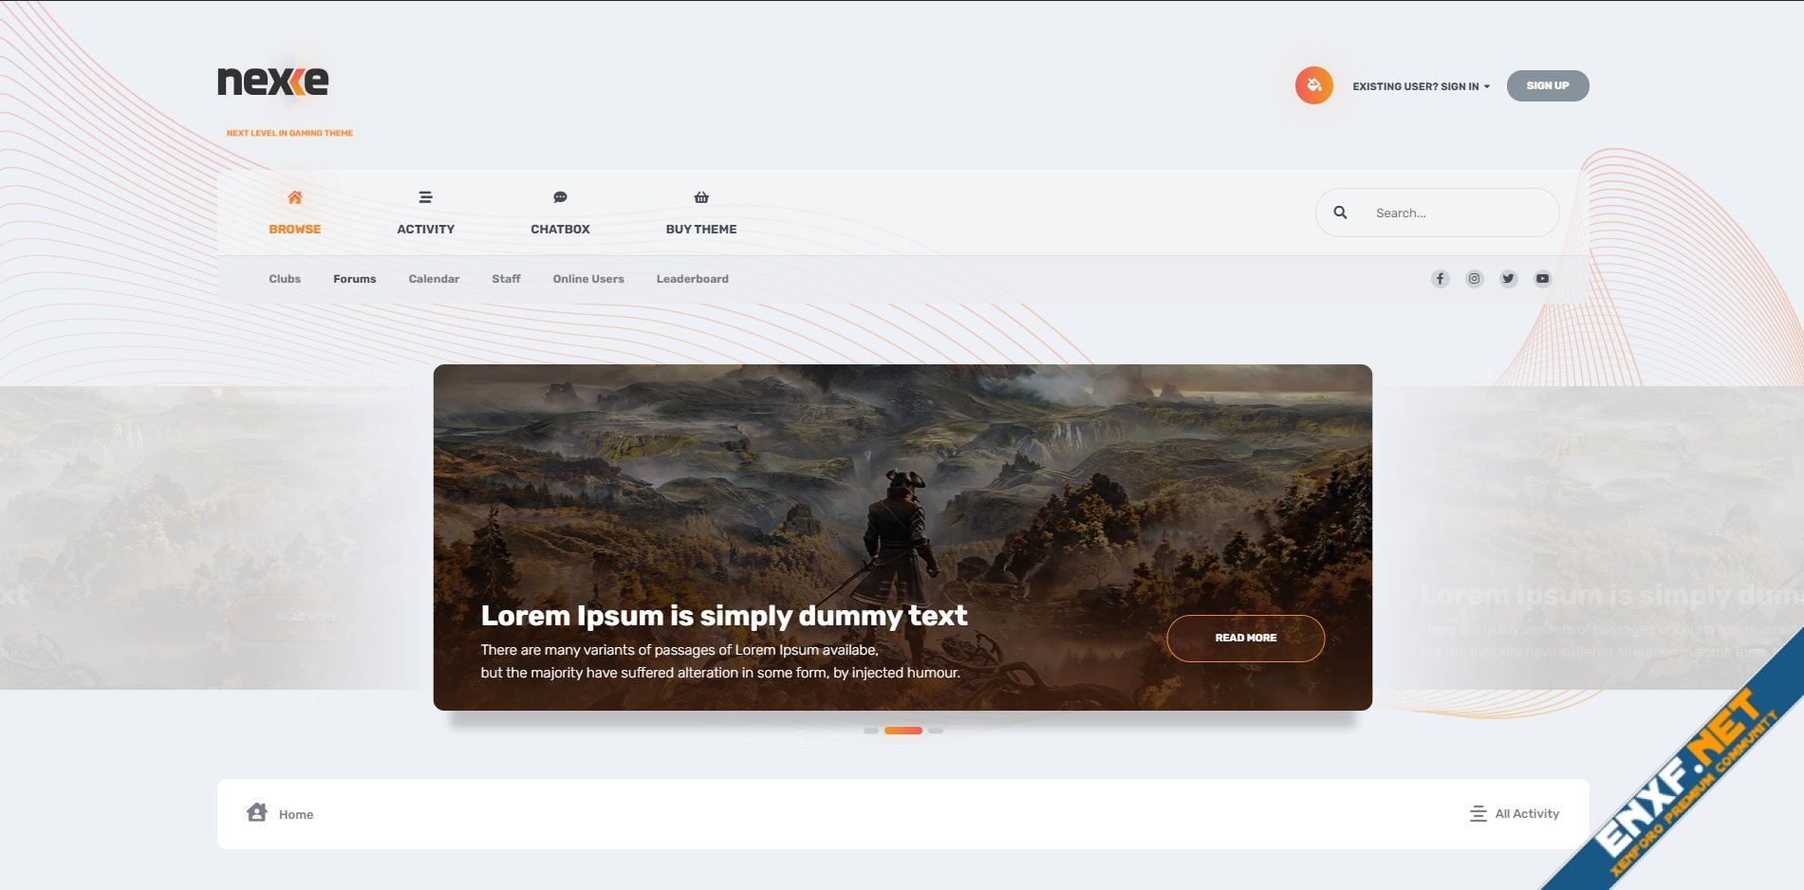Click the Facebook social icon

pos(1440,279)
